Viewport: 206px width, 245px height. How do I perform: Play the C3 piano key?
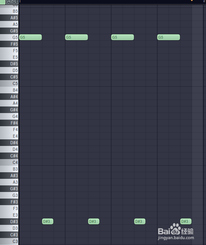coord(9,241)
